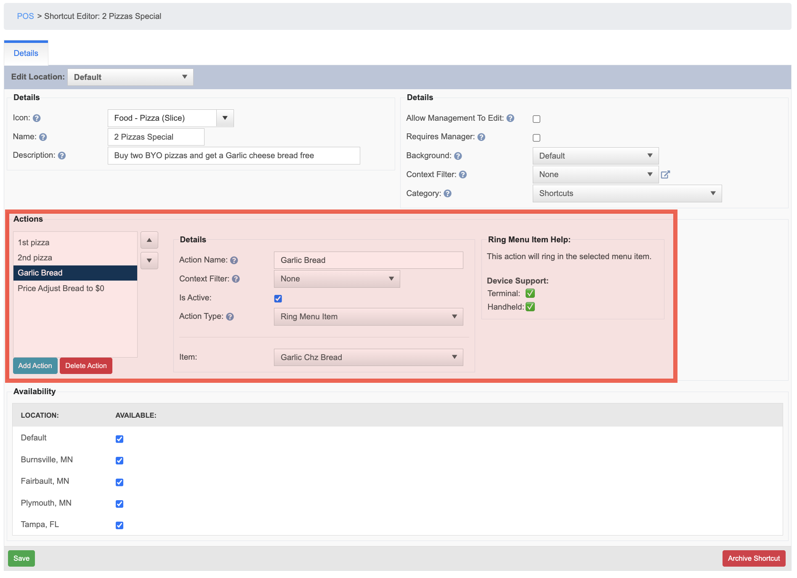Save the shortcut
797x578 pixels.
pyautogui.click(x=21, y=558)
